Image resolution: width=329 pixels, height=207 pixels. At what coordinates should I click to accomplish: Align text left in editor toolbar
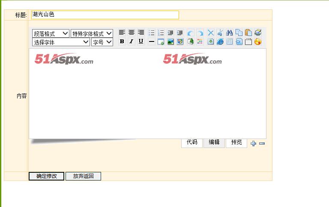[x=122, y=33]
